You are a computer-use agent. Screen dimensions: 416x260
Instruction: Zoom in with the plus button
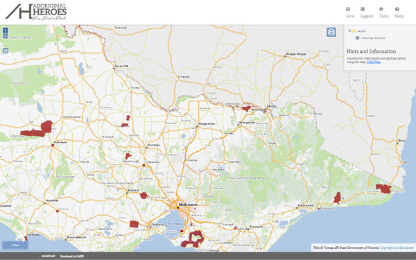point(6,30)
